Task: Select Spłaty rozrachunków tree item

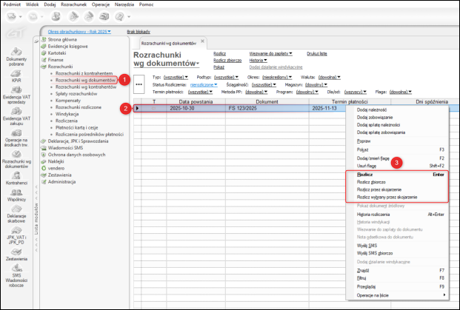Action: click(x=76, y=94)
